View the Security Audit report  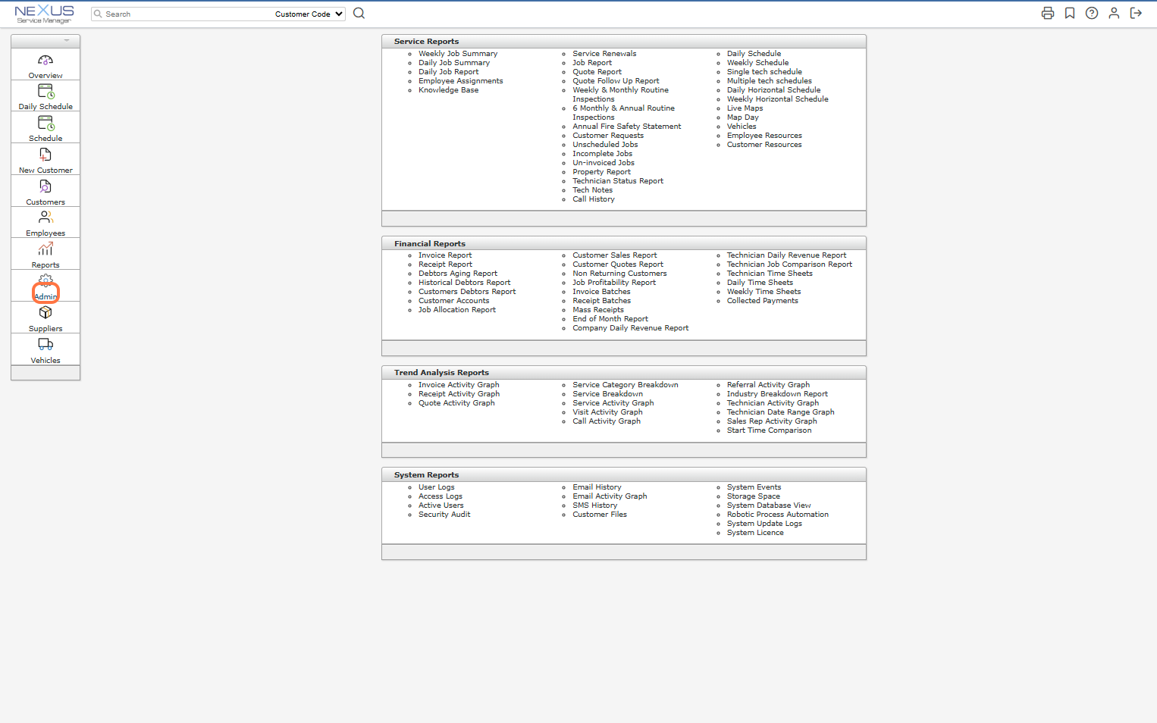coord(444,515)
